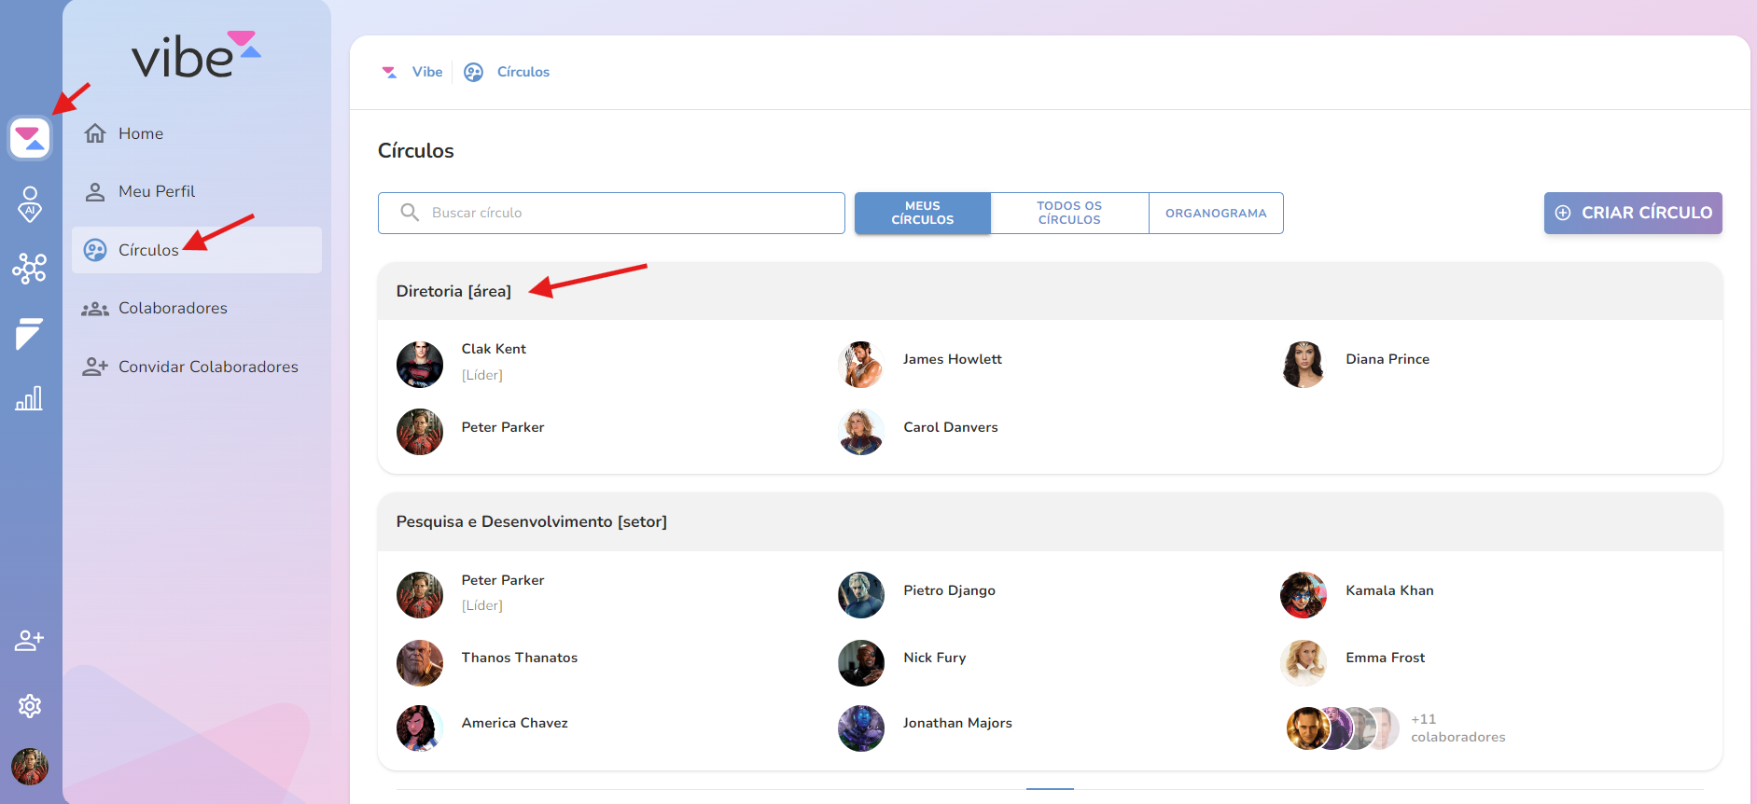Click the name America Chavez
Screen dimensions: 1757x804
(515, 723)
